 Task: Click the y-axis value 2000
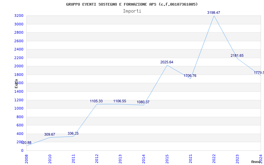(x=19, y=66)
